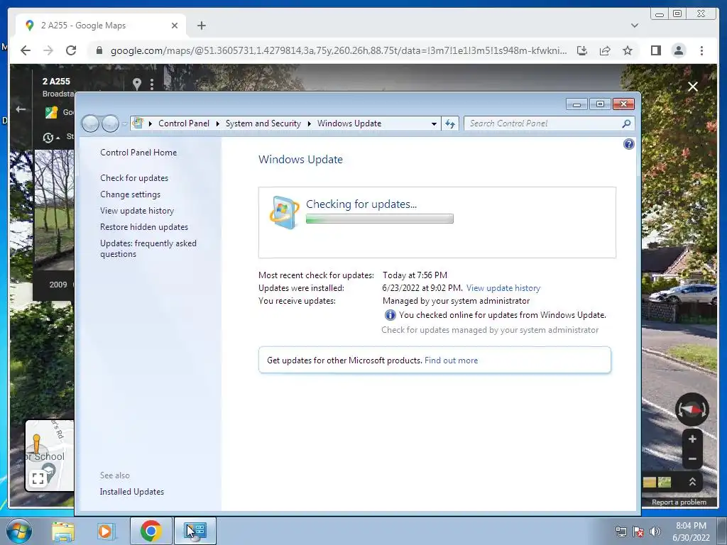Click the volume speaker icon in system tray
This screenshot has width=727, height=545.
655,532
